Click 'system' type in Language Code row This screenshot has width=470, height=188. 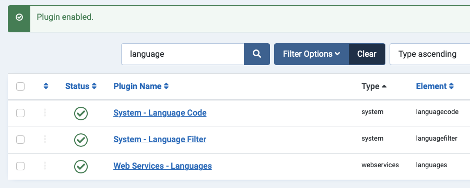[x=372, y=112]
